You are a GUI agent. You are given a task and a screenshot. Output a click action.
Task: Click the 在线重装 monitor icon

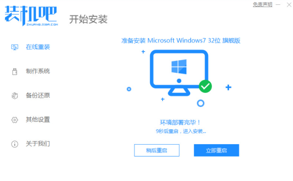14,47
